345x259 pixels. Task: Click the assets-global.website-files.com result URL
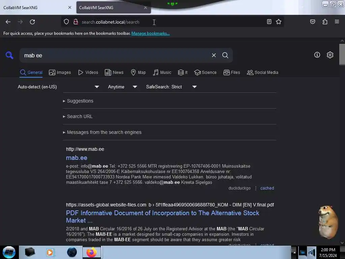pyautogui.click(x=170, y=205)
